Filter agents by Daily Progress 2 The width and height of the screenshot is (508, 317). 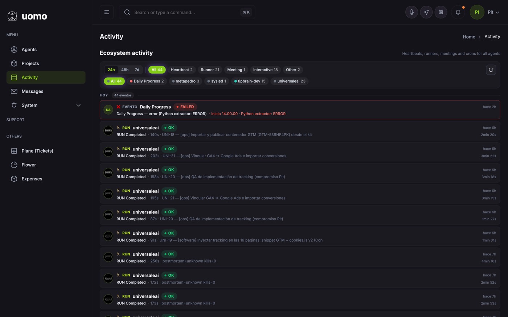147,81
